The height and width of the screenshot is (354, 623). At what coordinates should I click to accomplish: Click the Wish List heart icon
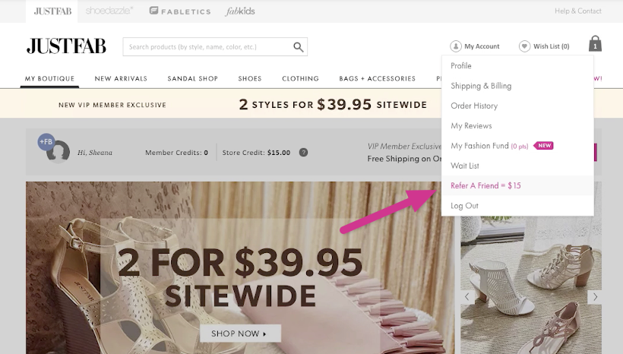tap(524, 46)
